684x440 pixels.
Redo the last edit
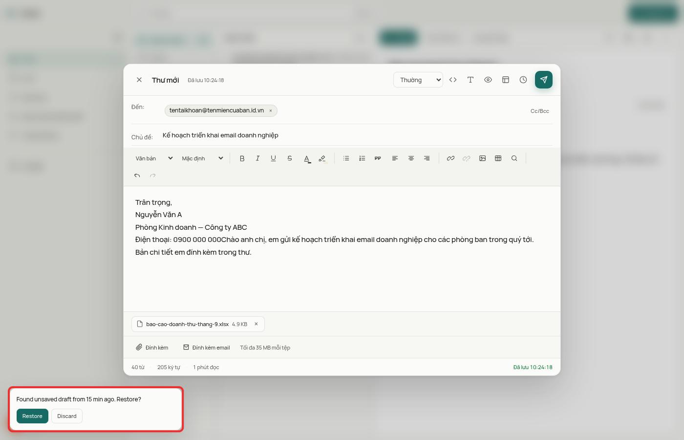click(x=153, y=176)
